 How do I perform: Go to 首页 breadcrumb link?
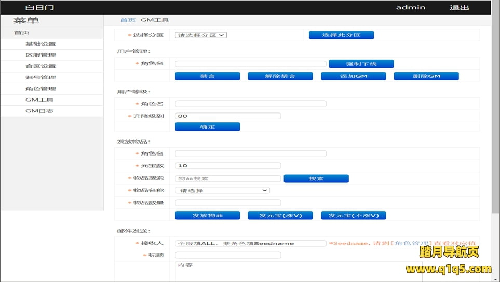[x=128, y=20]
